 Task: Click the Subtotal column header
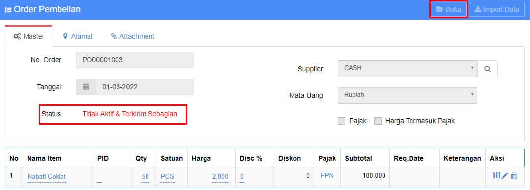pos(358,158)
